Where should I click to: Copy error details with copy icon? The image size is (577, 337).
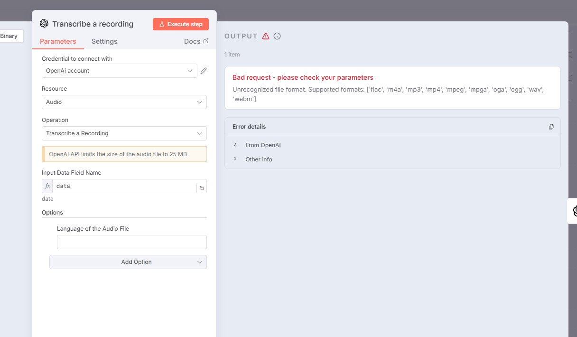[551, 127]
